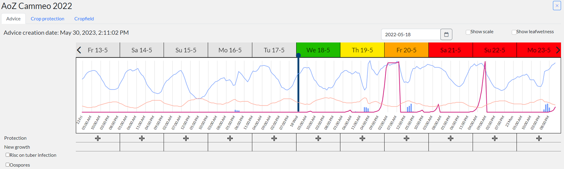Add protection on Mo 16-5 plus icon
This screenshot has height=169, width=564.
tap(230, 138)
